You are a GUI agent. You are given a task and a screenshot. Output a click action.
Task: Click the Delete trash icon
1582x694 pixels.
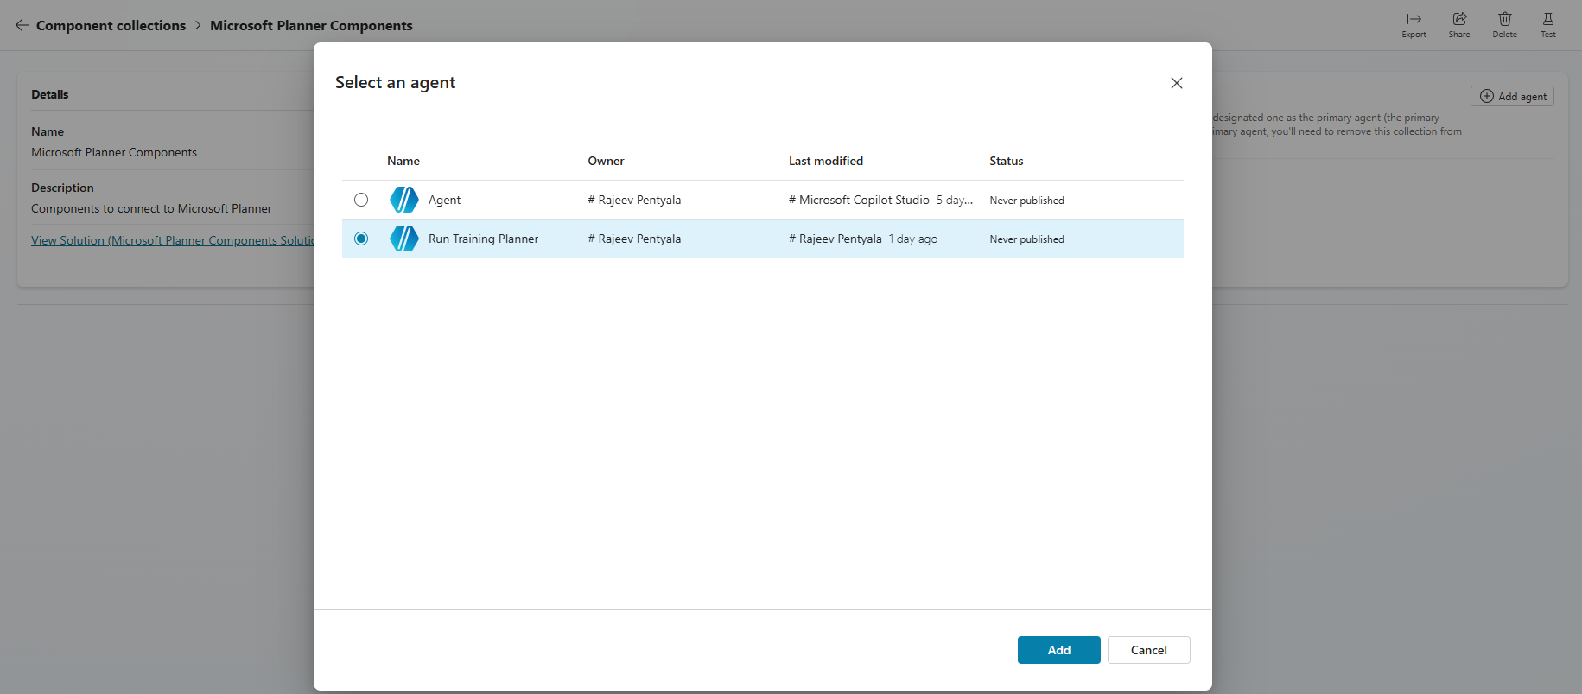[1504, 20]
